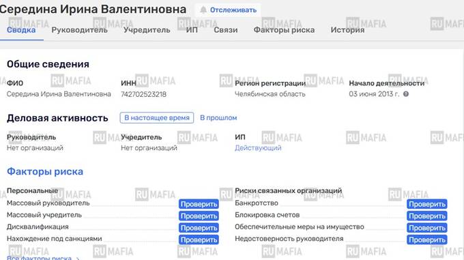464x260 pixels.
Task: Click the Общие сведения heading
Action: pos(48,64)
